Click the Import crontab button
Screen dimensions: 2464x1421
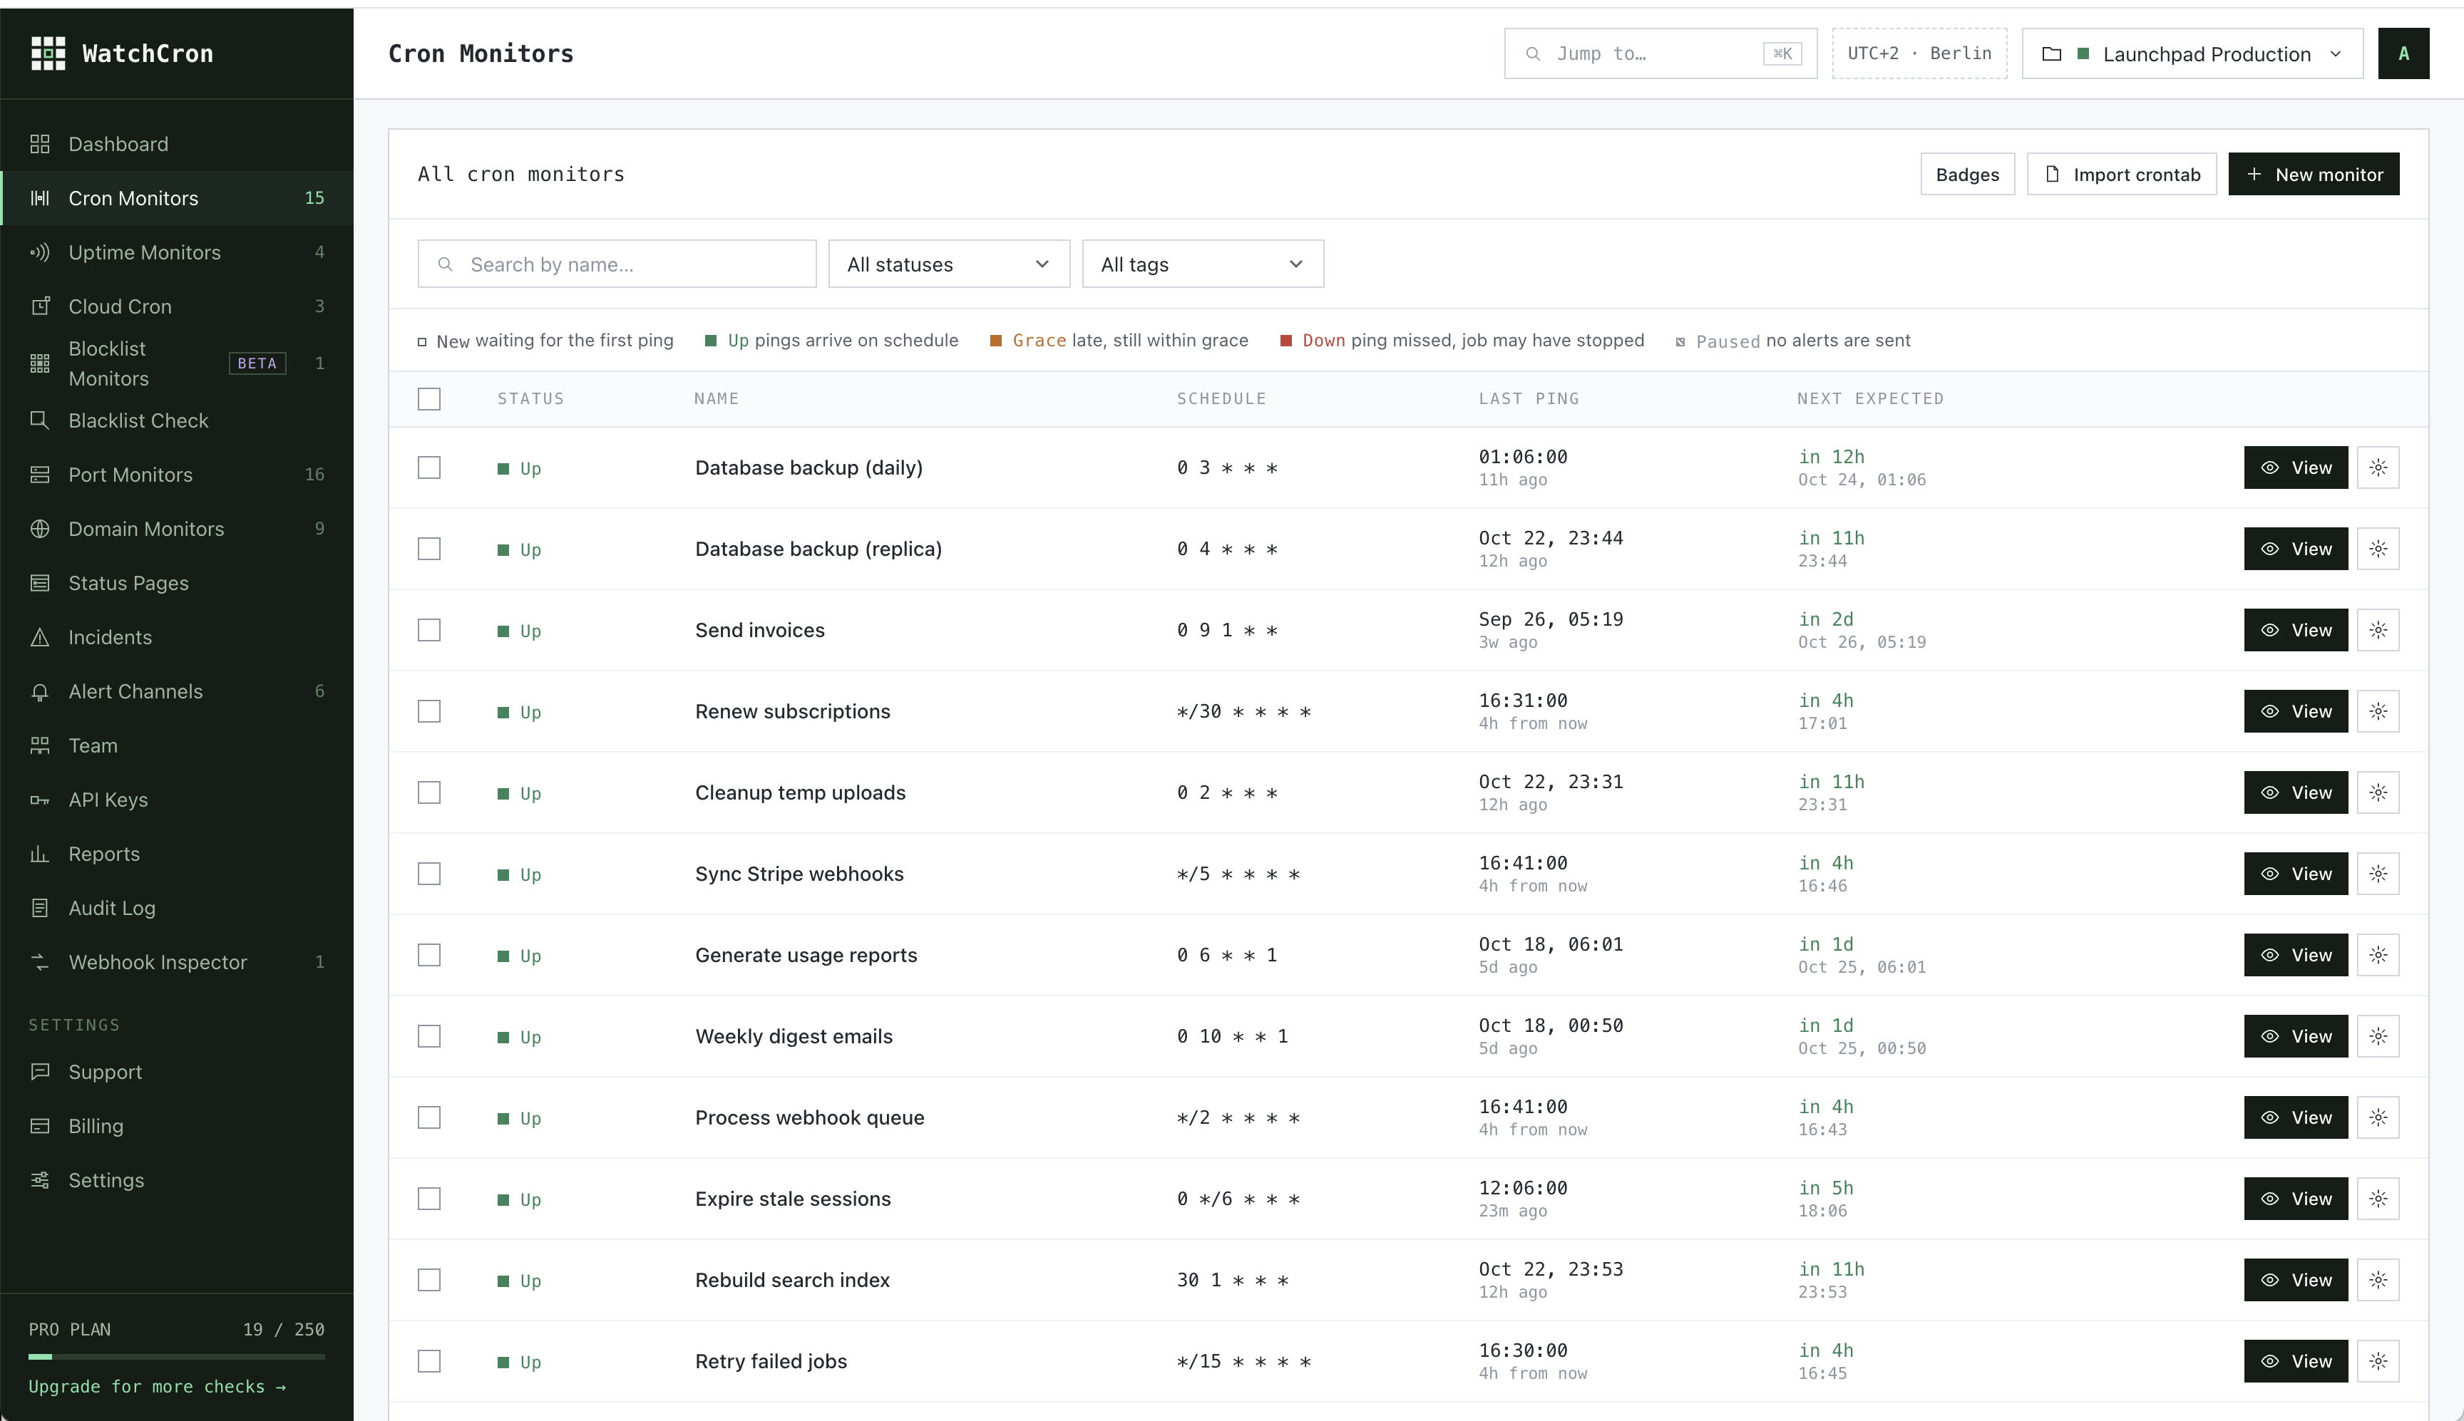coord(2122,174)
